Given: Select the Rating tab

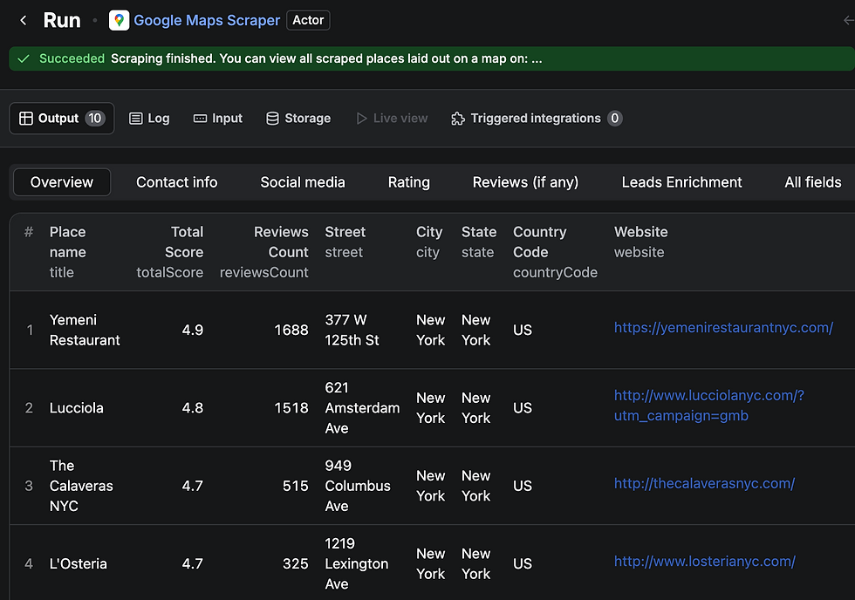Looking at the screenshot, I should [408, 182].
